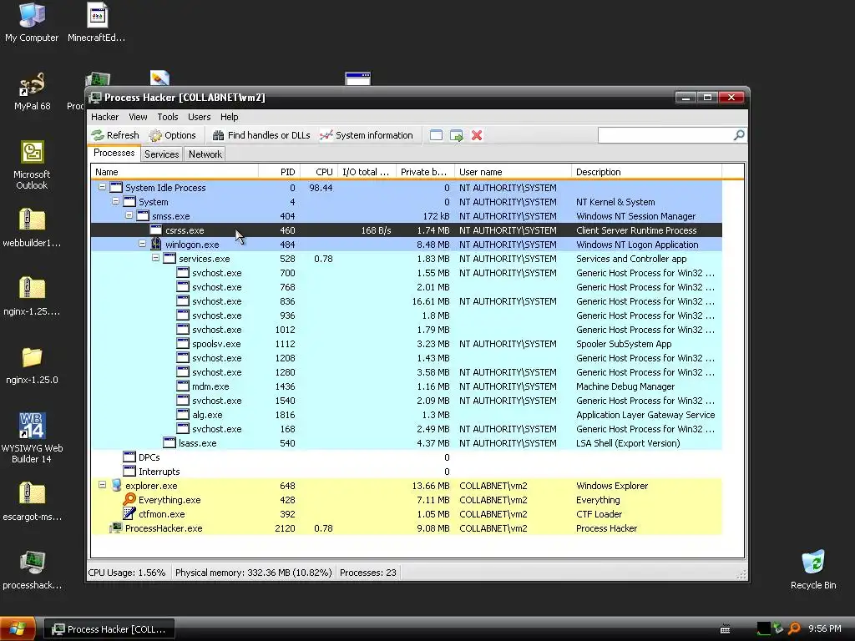
Task: Click inside the process search box
Action: (665, 134)
